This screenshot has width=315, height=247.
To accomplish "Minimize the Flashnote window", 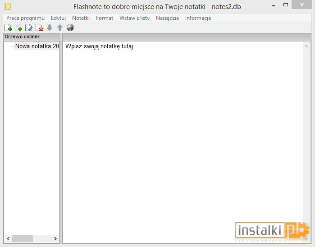I will click(274, 5).
